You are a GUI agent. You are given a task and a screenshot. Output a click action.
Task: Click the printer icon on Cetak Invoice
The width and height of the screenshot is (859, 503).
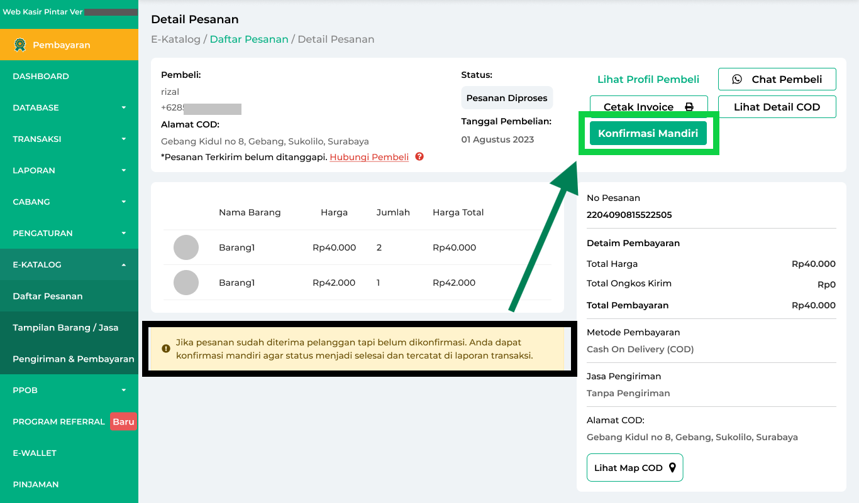click(689, 107)
